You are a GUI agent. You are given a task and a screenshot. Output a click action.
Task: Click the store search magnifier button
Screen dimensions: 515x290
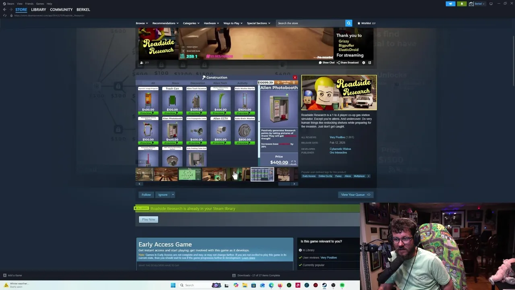click(x=349, y=23)
